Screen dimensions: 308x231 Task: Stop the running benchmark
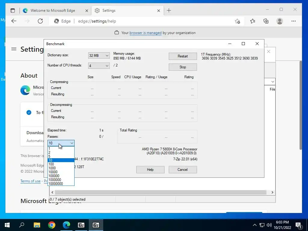pyautogui.click(x=183, y=67)
